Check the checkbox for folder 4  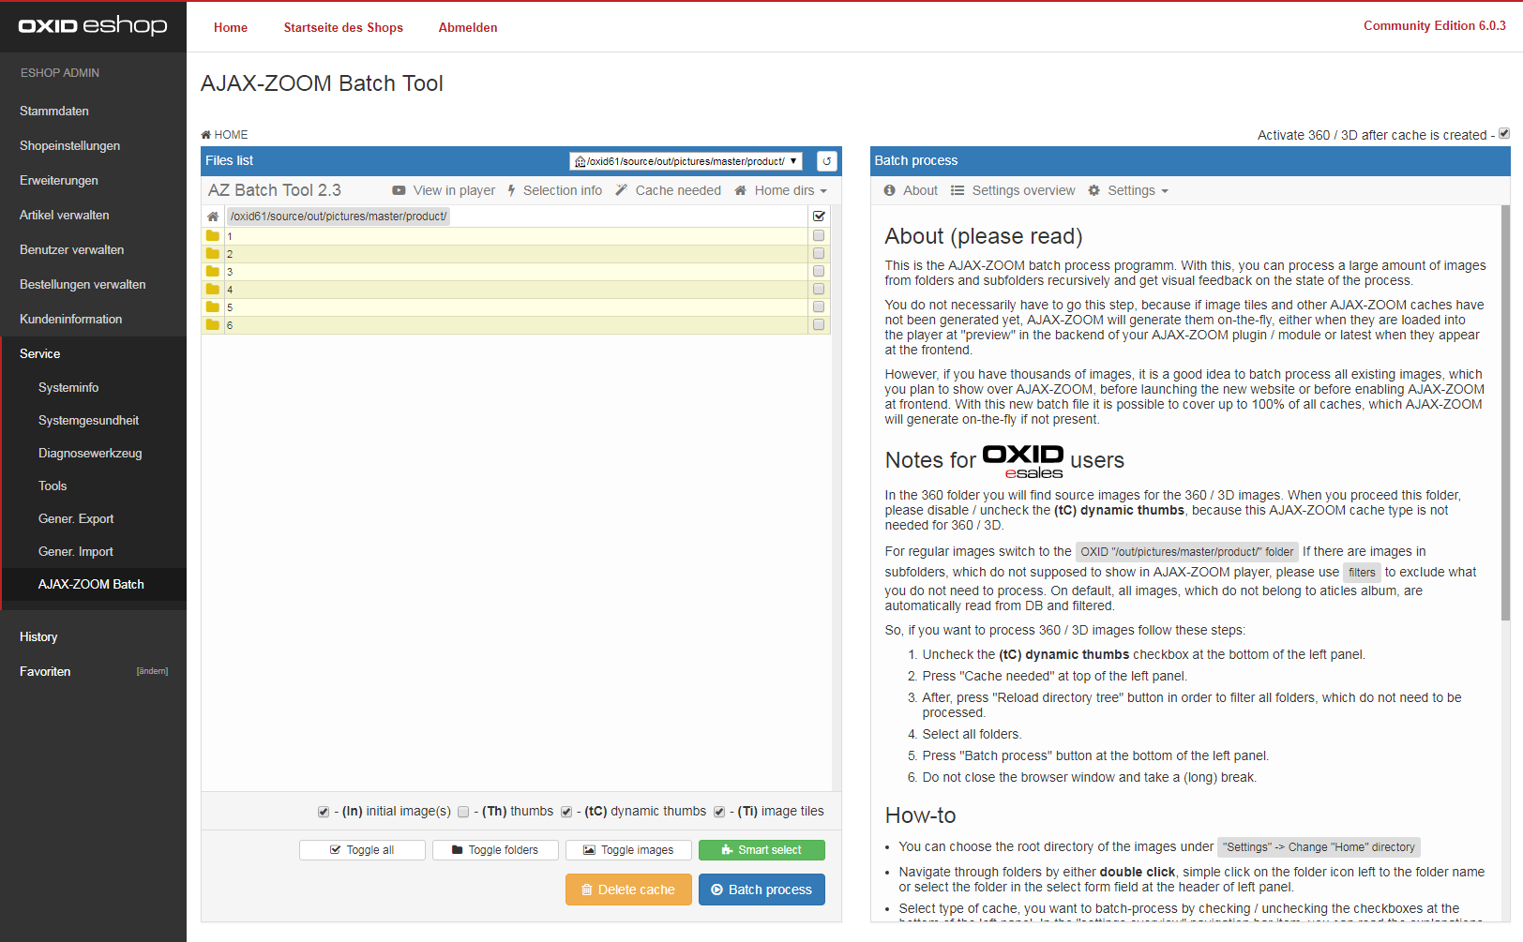coord(819,290)
